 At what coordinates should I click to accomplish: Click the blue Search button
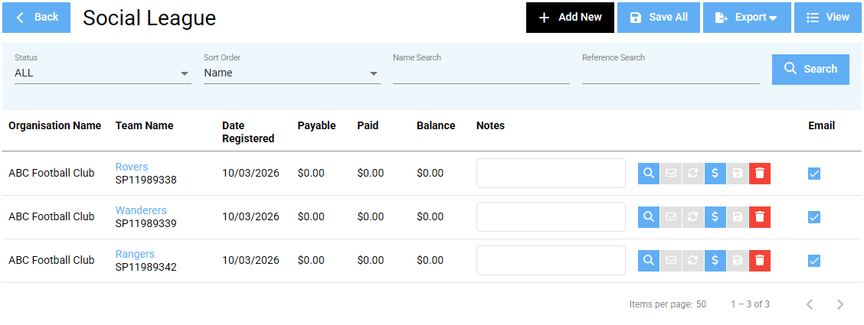[810, 70]
